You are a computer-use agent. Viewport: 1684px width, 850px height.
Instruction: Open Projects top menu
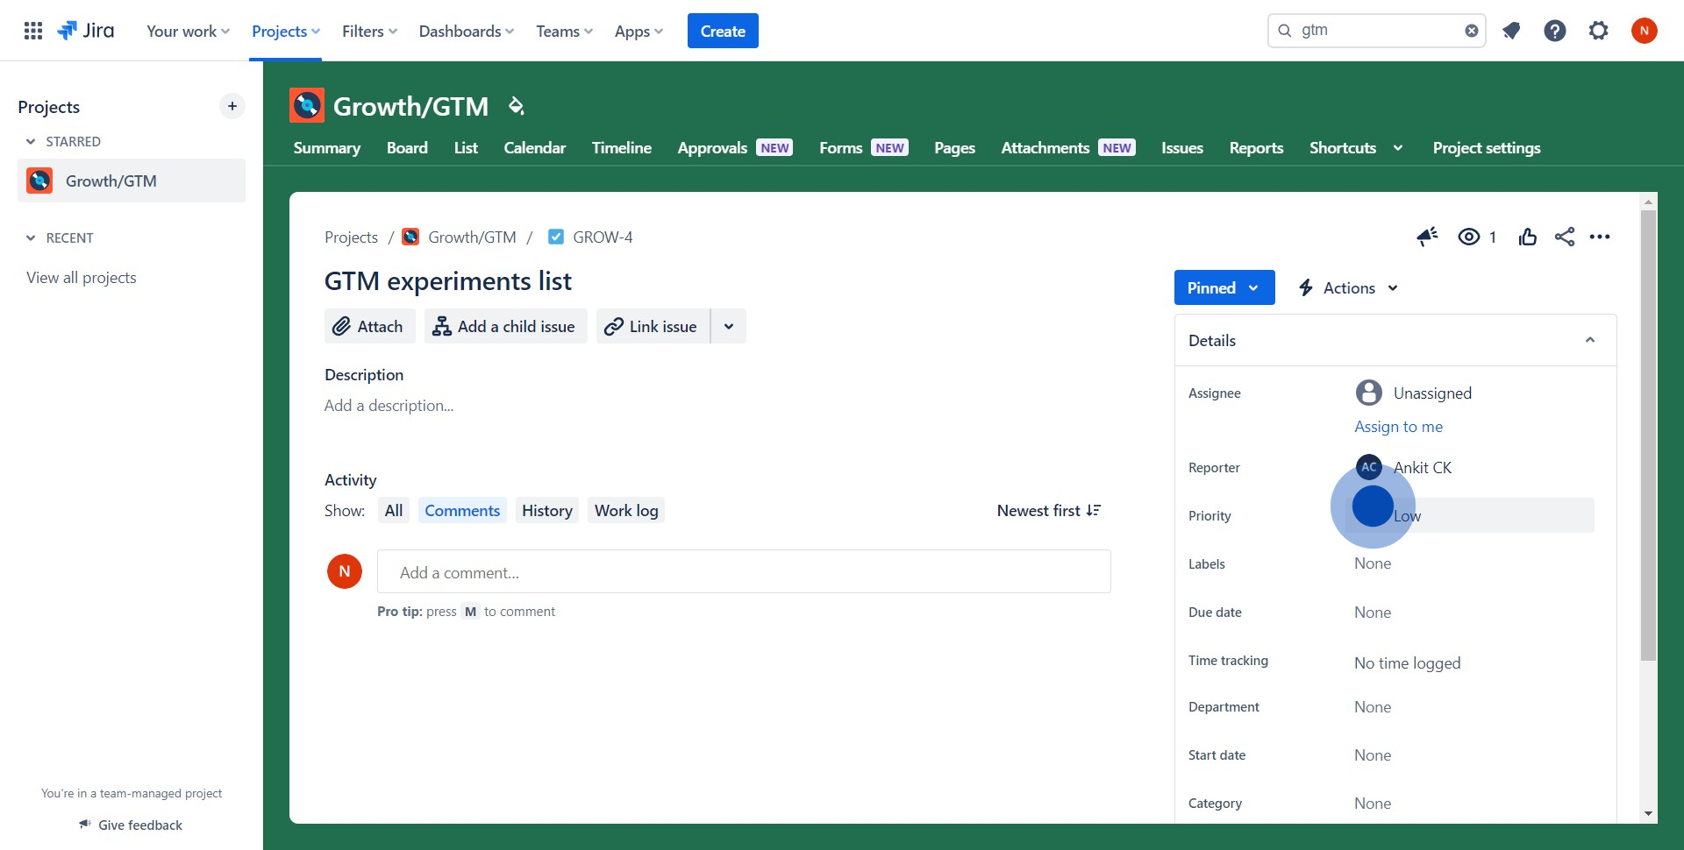tap(286, 31)
